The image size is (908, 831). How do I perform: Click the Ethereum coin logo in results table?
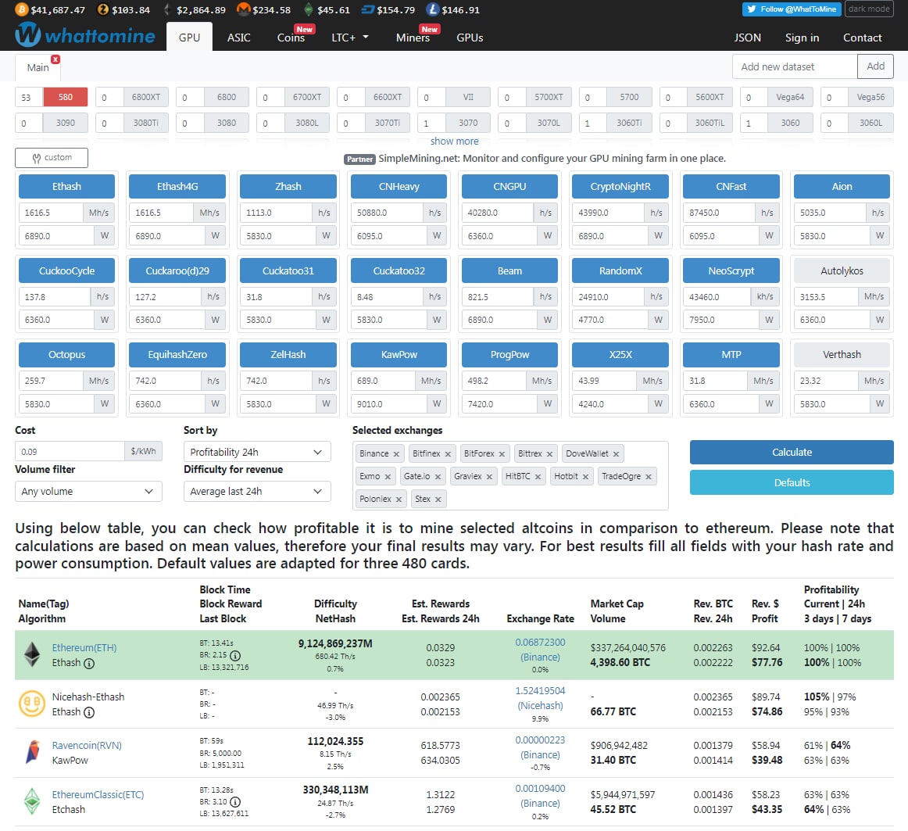(x=32, y=654)
